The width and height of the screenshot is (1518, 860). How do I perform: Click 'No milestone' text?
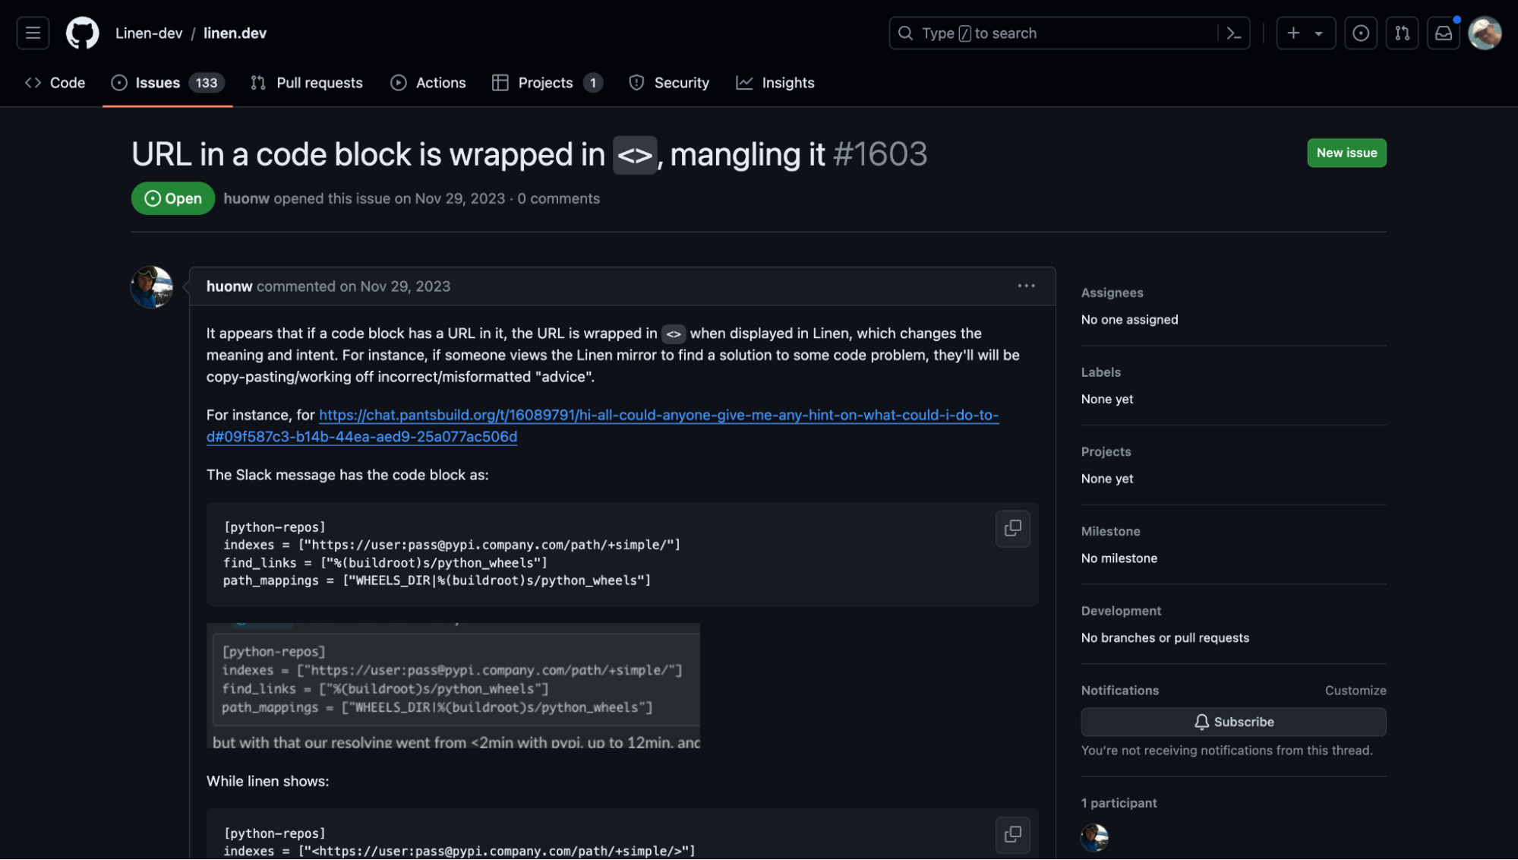[x=1119, y=558]
